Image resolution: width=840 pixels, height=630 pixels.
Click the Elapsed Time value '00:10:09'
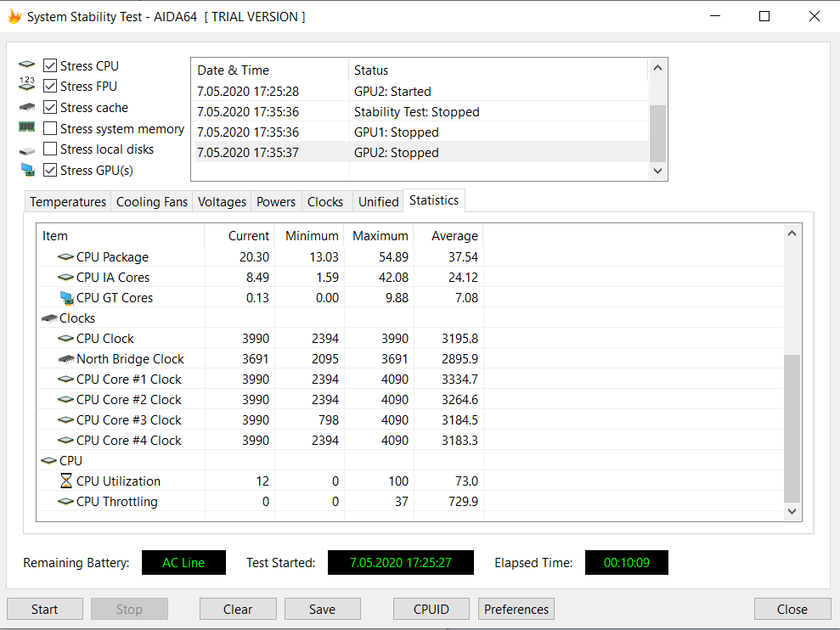[x=627, y=562]
